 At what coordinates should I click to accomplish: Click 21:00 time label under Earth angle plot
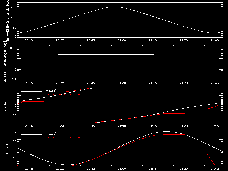[x=122, y=40]
